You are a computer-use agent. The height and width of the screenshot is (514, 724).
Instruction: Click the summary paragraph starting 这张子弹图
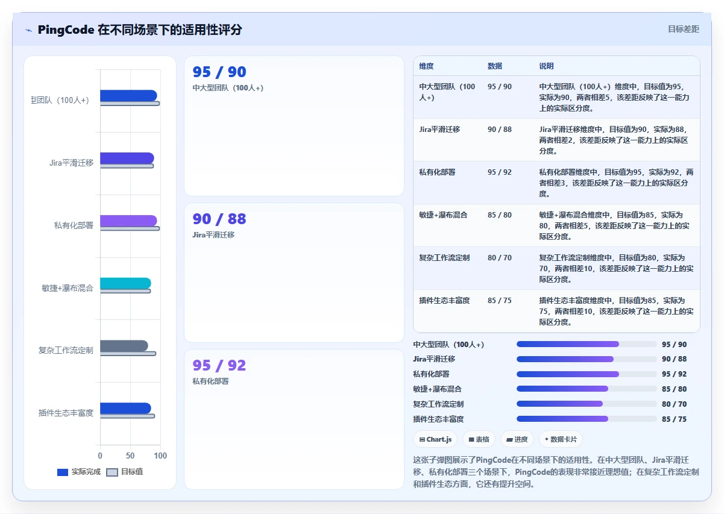tap(556, 472)
